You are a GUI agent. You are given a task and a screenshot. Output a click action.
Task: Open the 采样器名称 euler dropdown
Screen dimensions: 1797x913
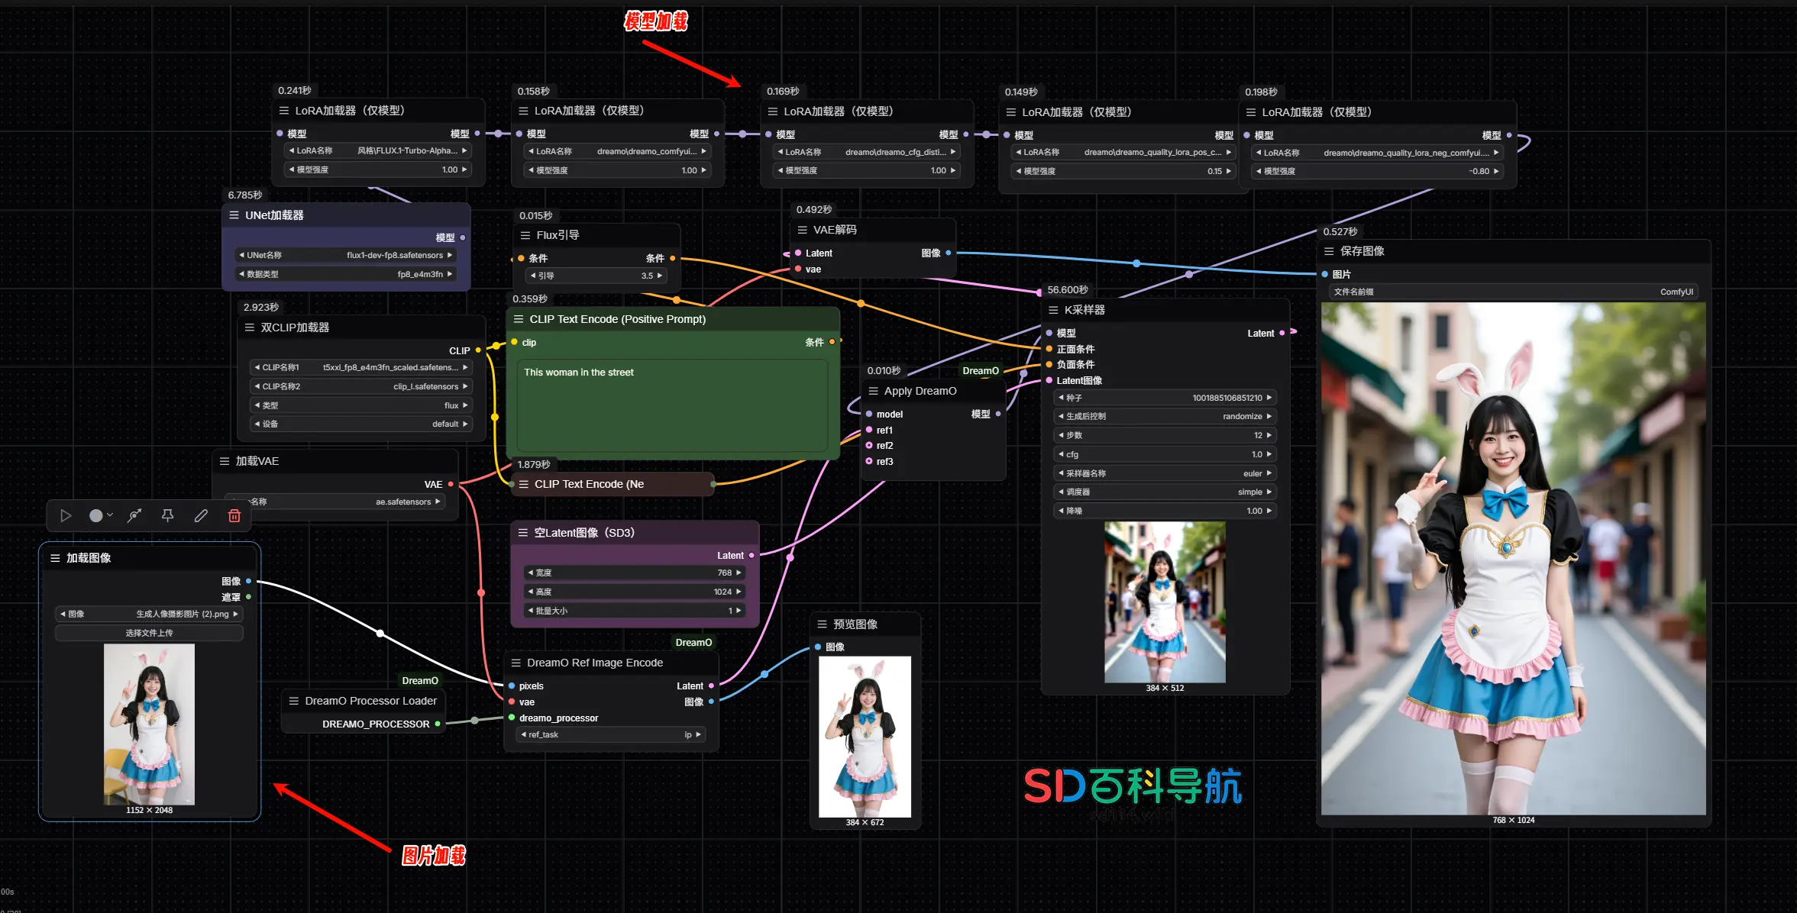1165,473
